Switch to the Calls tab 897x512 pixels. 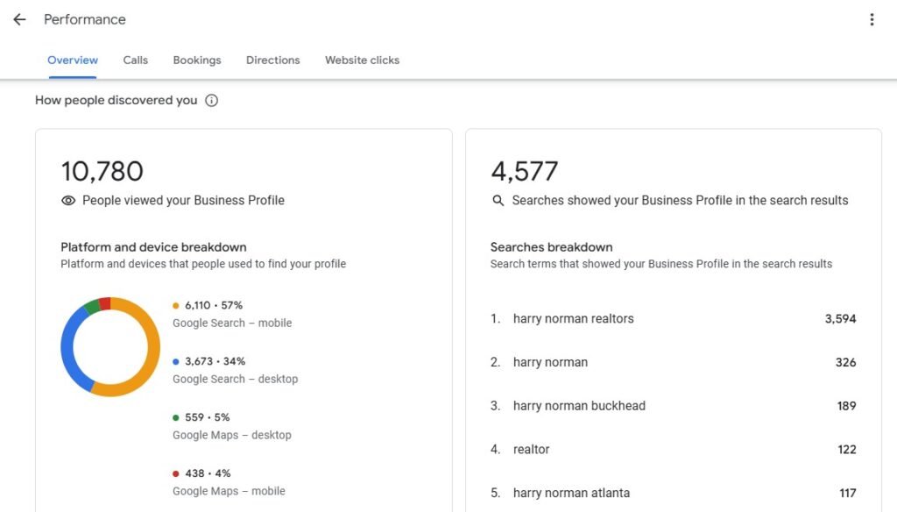pyautogui.click(x=136, y=60)
